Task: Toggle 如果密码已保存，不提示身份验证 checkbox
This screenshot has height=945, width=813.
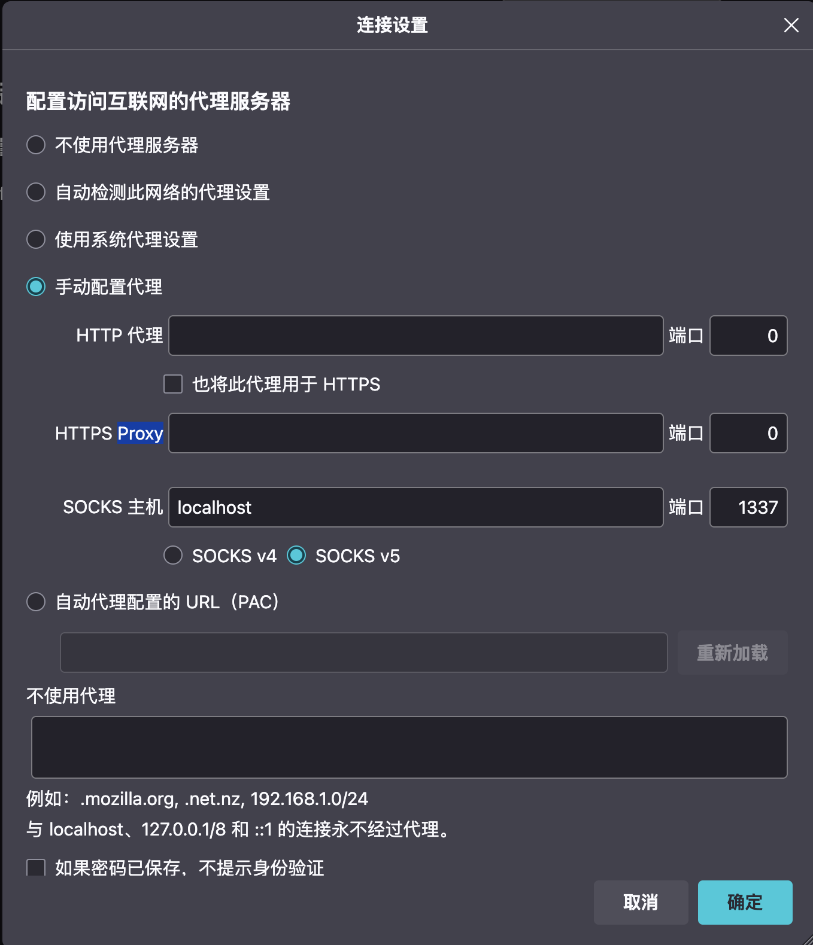Action: (x=36, y=867)
